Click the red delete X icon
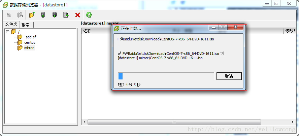299x136 pixels. point(77,15)
